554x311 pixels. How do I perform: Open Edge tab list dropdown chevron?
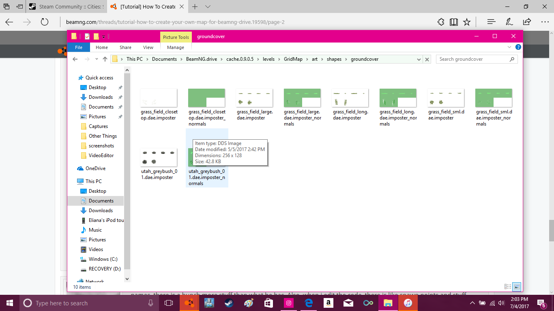[x=208, y=6]
